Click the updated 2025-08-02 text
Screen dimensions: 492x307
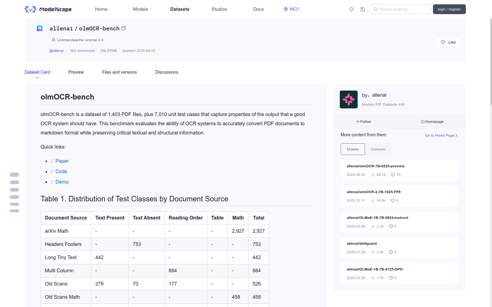tap(139, 51)
